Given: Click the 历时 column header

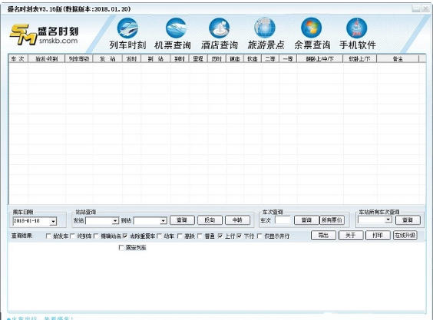Looking at the screenshot, I should pyautogui.click(x=216, y=59).
